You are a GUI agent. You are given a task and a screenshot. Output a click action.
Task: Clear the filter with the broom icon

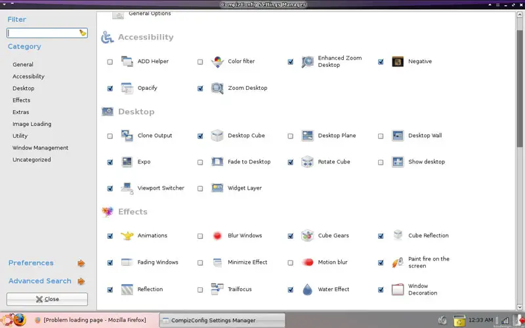point(83,33)
